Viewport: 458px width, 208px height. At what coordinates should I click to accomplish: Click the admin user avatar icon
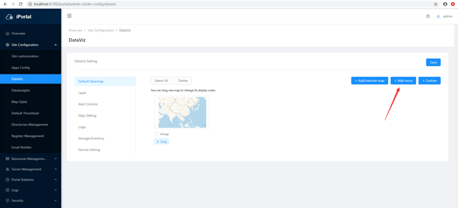pos(438,17)
